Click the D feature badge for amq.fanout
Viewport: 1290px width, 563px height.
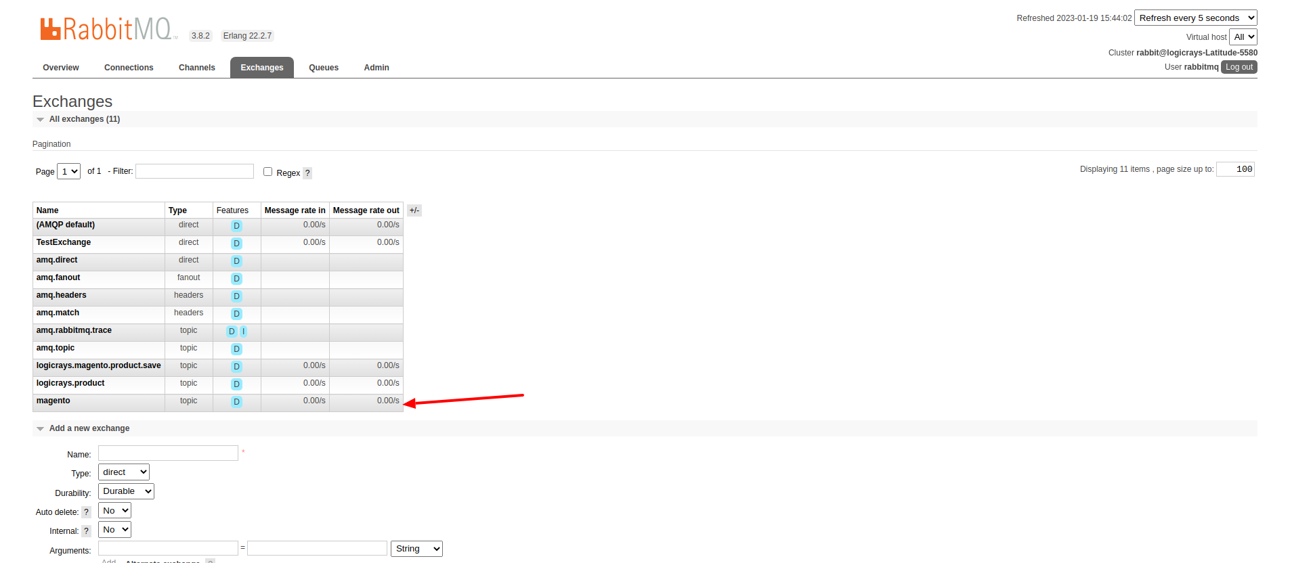tap(236, 279)
